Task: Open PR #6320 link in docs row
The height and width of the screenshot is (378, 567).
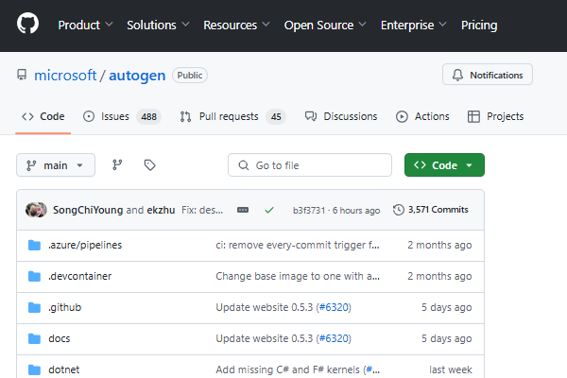Action: click(334, 338)
